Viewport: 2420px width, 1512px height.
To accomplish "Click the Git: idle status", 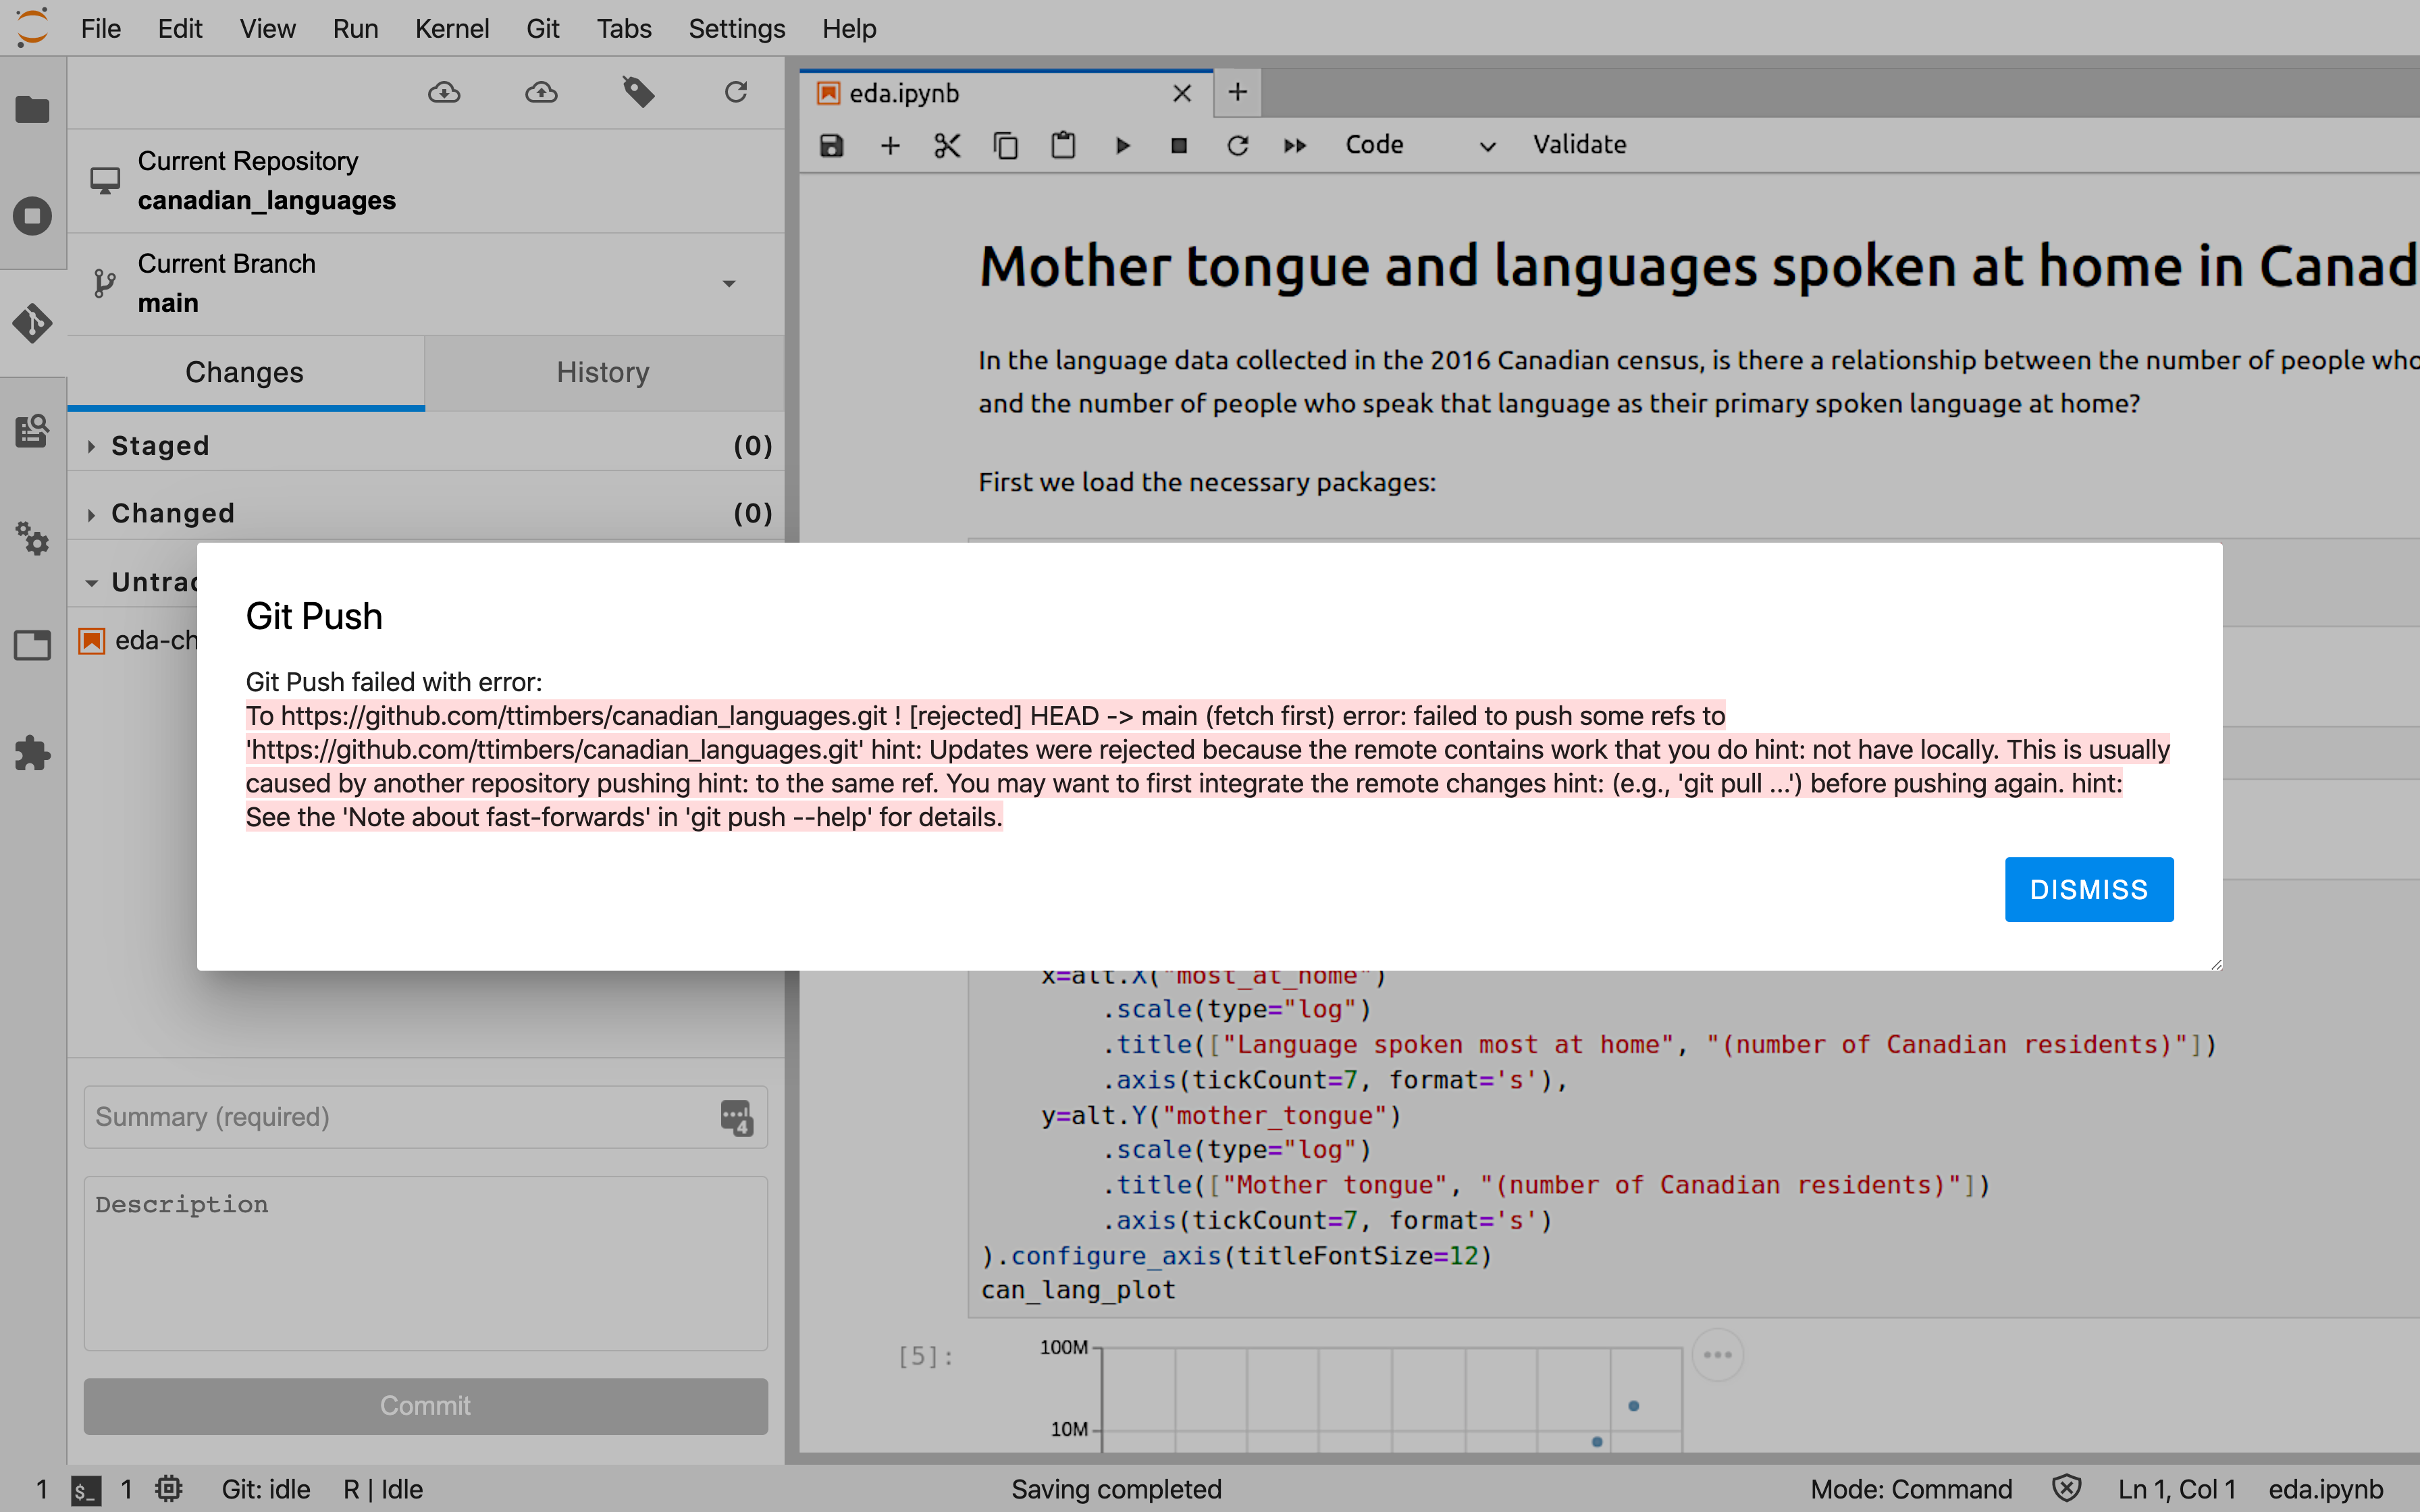I will [266, 1489].
